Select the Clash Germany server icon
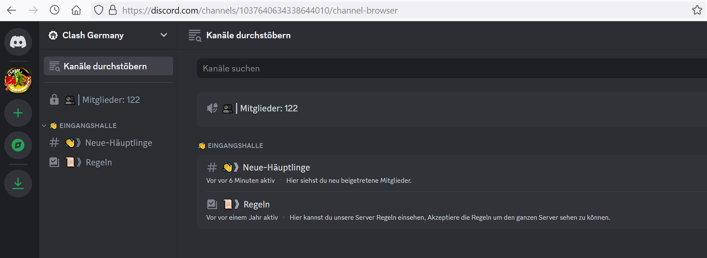Image resolution: width=707 pixels, height=258 pixels. tap(18, 79)
